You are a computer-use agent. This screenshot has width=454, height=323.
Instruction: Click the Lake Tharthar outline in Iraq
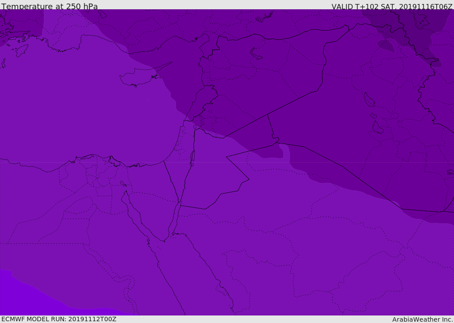(x=369, y=100)
